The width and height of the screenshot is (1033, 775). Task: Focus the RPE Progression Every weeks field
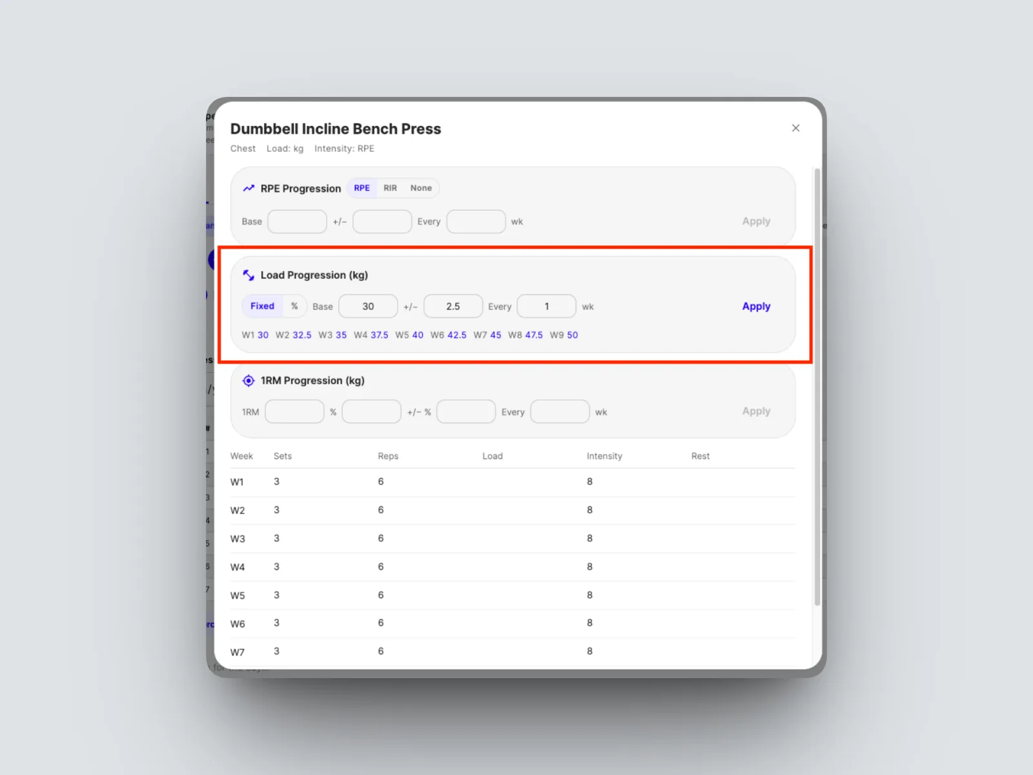(x=476, y=222)
